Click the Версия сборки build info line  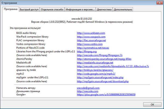click(x=82, y=22)
